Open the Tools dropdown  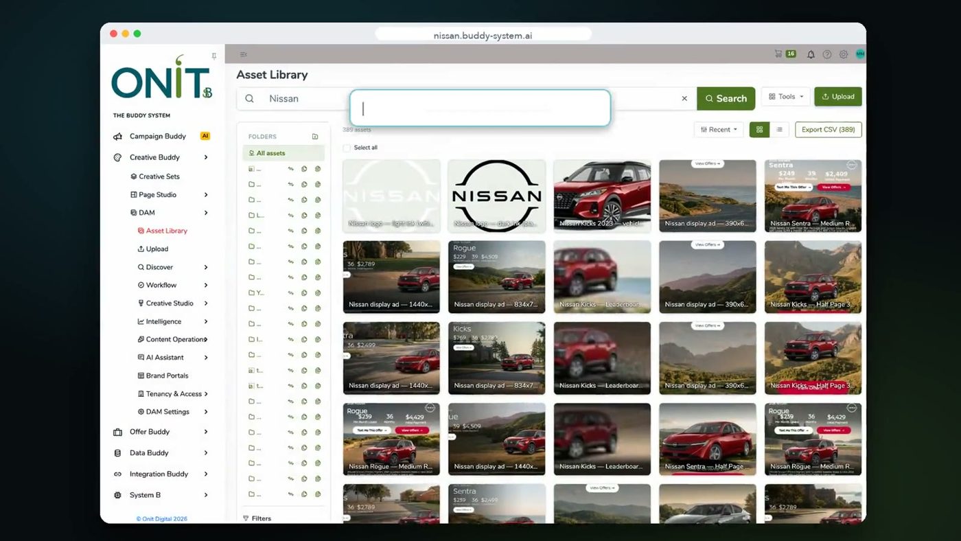785,97
